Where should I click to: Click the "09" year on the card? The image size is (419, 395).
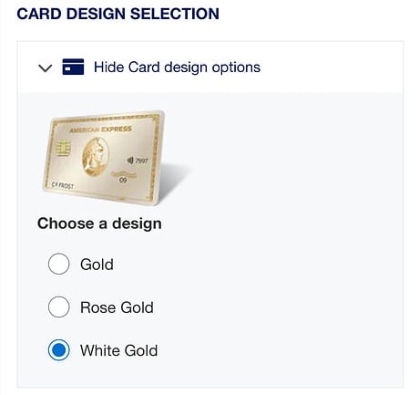[x=123, y=180]
